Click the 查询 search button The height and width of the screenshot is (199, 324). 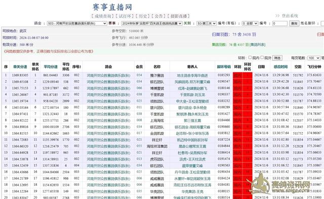point(294,24)
